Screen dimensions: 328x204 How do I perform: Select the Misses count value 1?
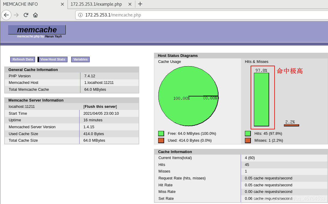[x=246, y=171]
